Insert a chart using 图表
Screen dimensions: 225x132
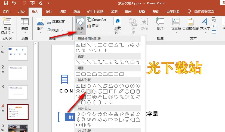93,26
